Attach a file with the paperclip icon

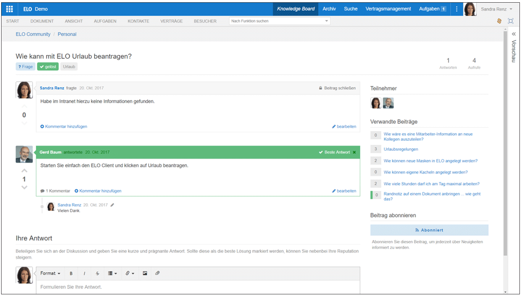[x=157, y=273]
